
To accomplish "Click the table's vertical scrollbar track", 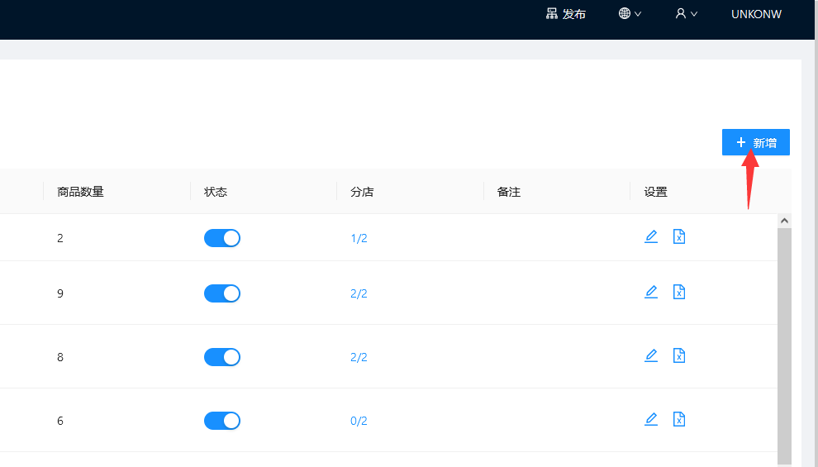I will pos(784,345).
